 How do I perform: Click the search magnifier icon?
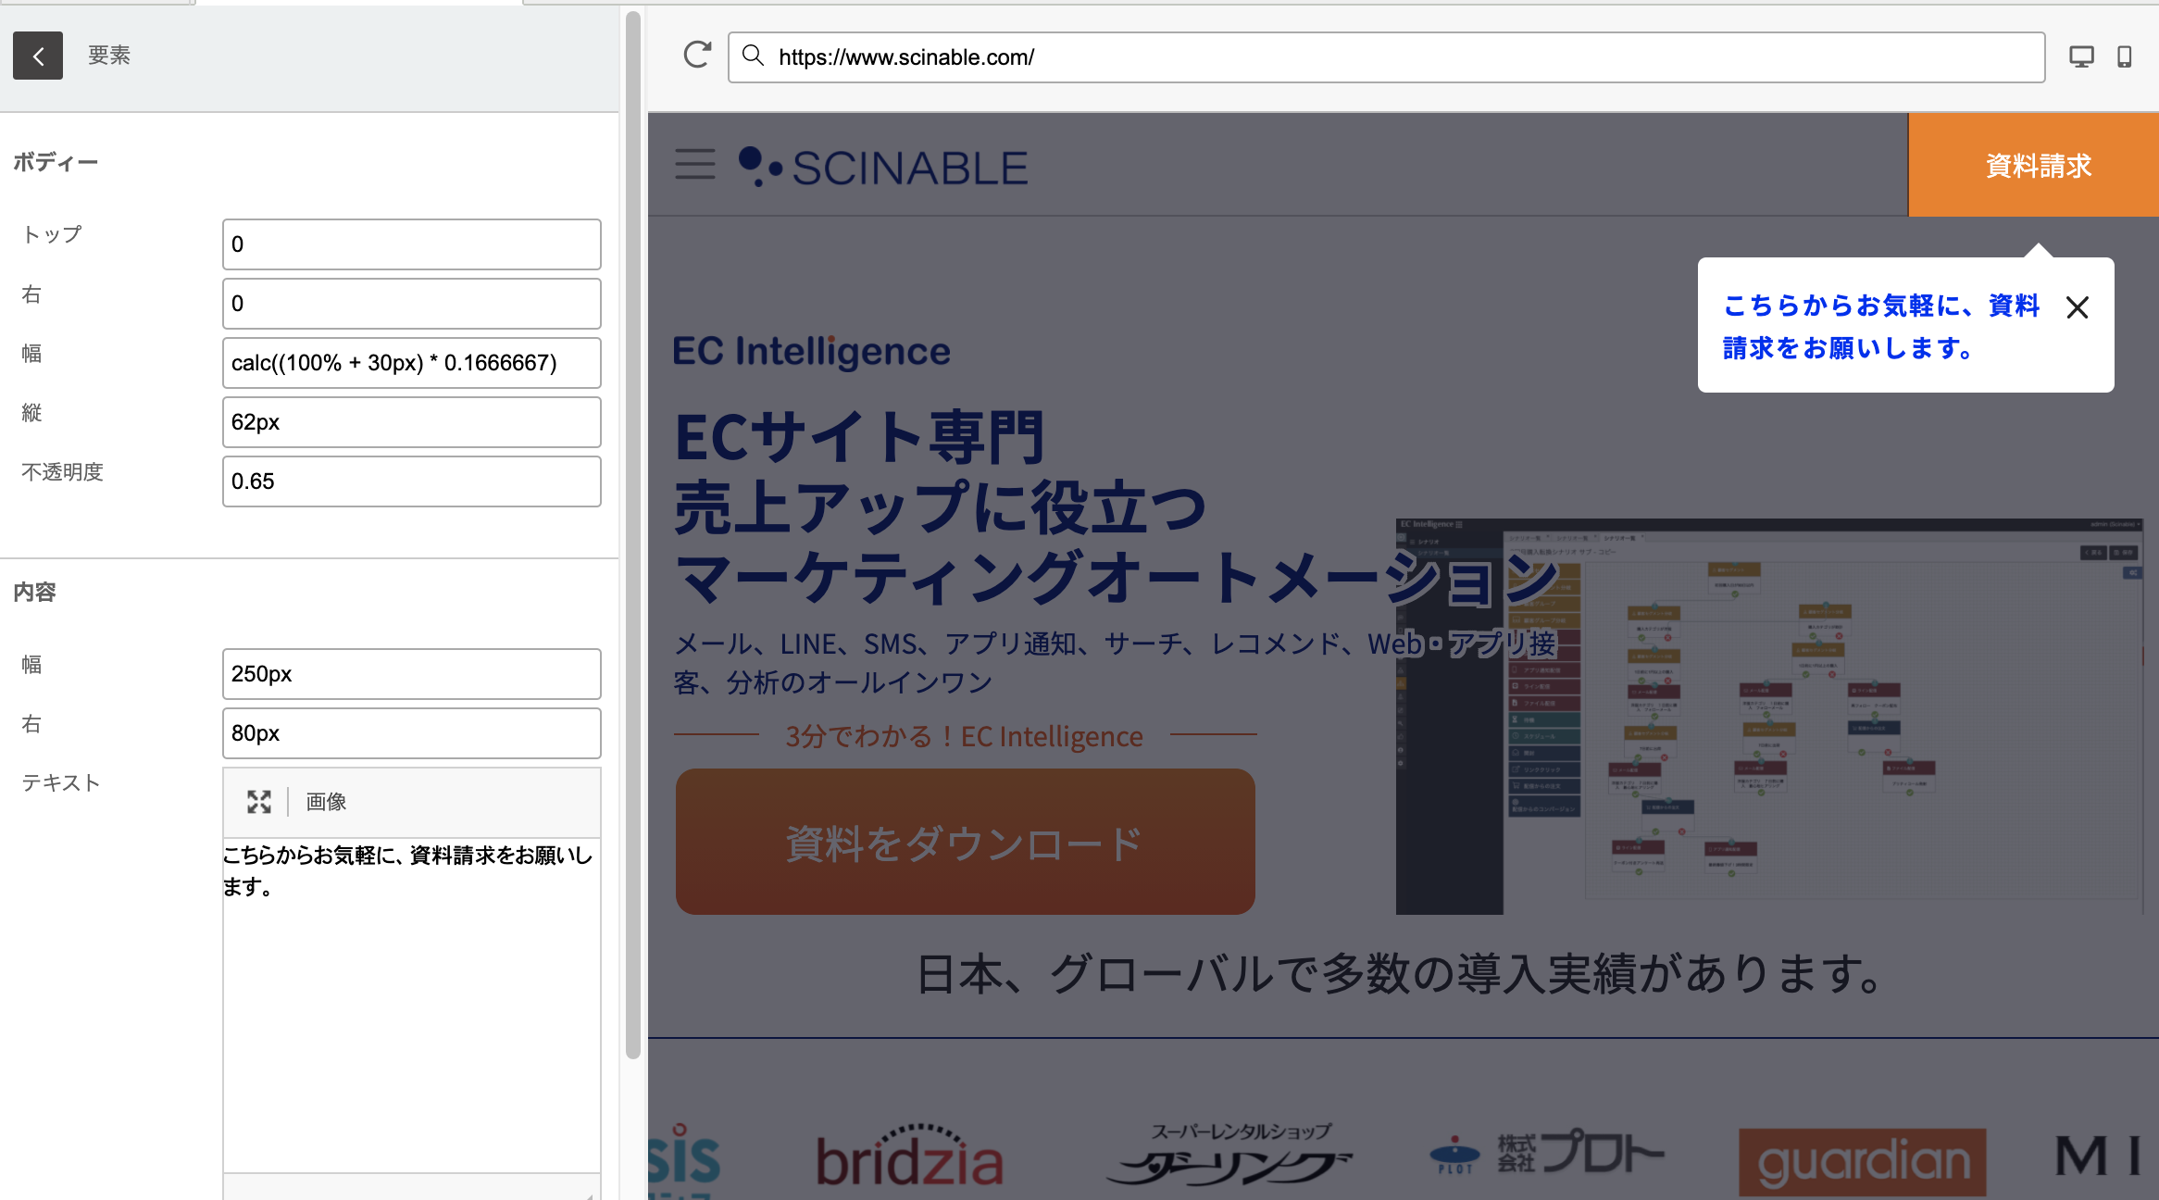[754, 56]
